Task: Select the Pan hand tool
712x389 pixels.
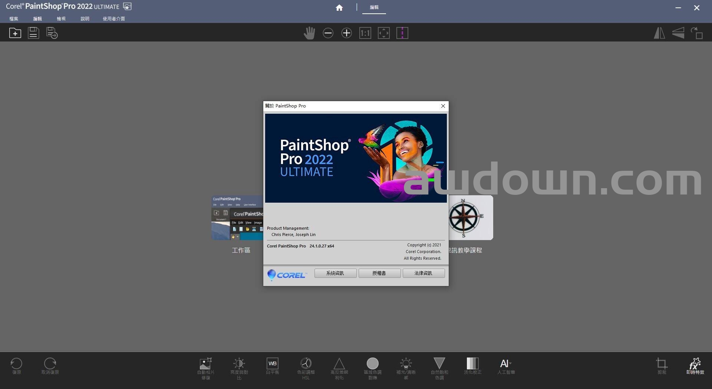Action: pyautogui.click(x=309, y=33)
